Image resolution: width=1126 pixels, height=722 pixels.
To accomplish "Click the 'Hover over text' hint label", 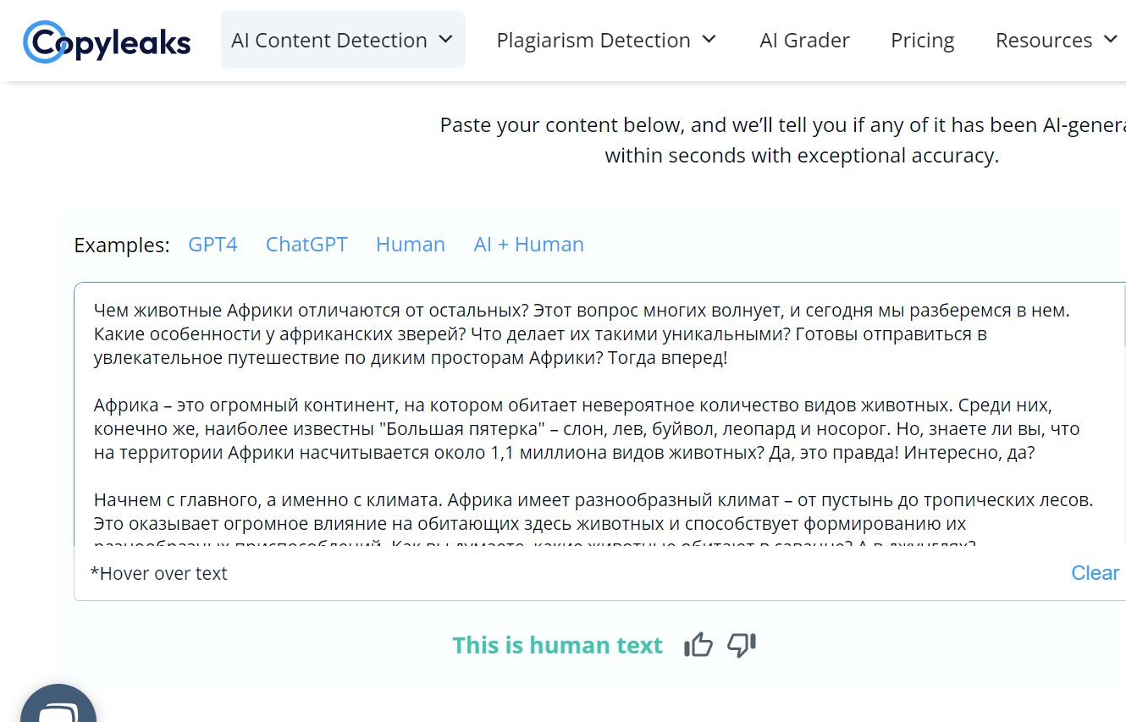I will 160,573.
